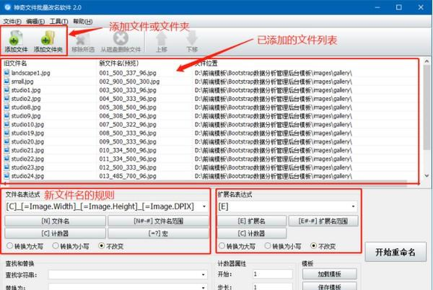Click the 添加文件 add file icon
The image size is (433, 290).
tap(15, 38)
